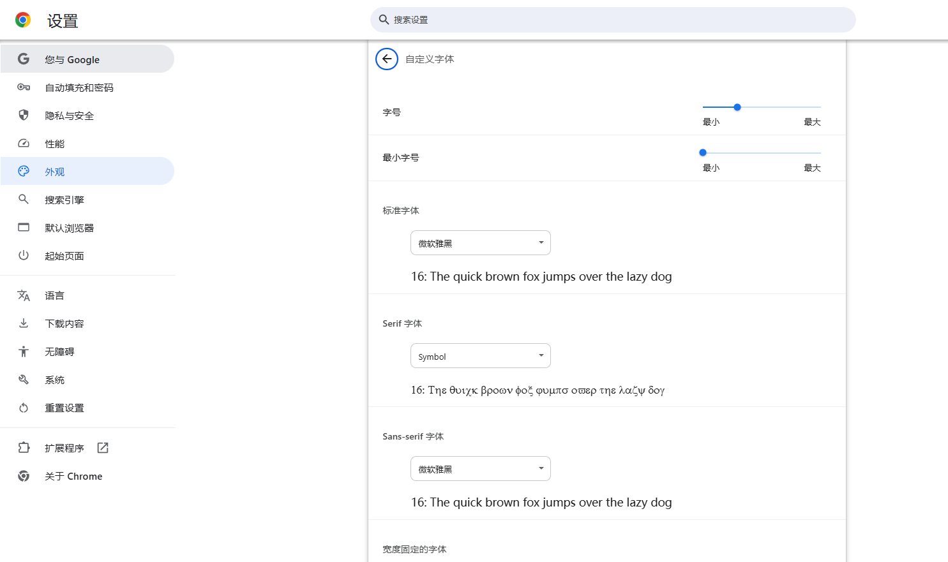
Task: Click the search magnifier icon in settings search
Action: click(x=384, y=20)
